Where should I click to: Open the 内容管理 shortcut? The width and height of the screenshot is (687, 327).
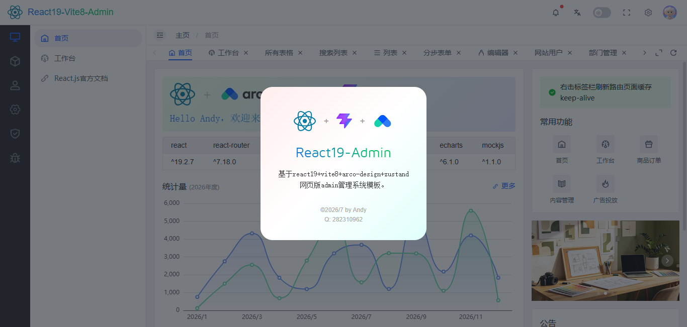[x=562, y=189]
